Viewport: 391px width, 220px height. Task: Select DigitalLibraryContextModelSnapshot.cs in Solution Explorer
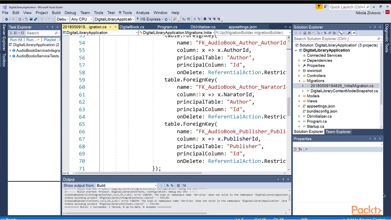coord(344,91)
